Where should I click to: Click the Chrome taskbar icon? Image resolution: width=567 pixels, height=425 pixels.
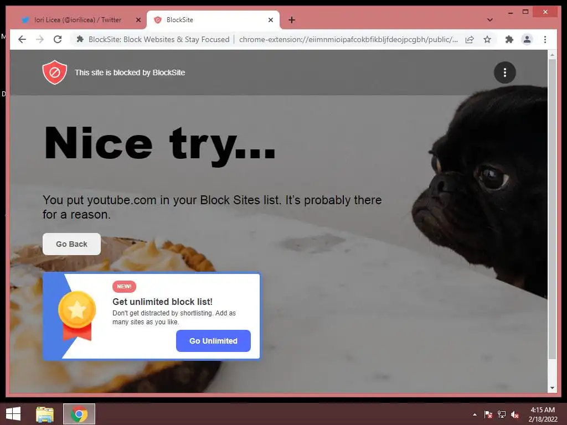[79, 414]
